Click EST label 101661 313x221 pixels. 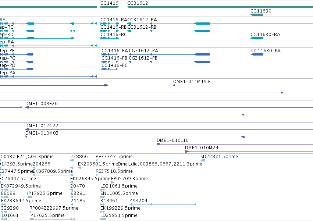[10, 215]
